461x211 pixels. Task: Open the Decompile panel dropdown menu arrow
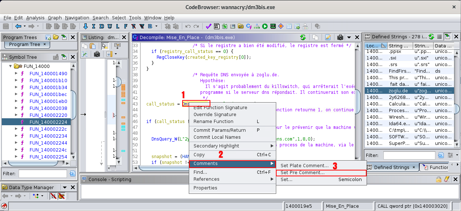pyautogui.click(x=349, y=37)
